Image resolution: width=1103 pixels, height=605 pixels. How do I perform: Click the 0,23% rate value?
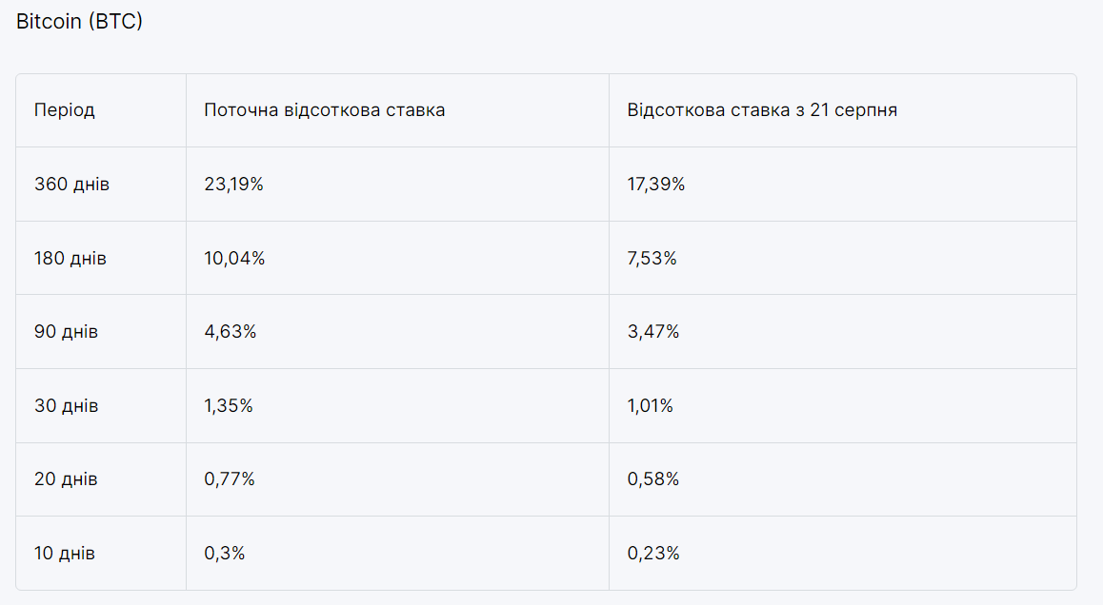[x=653, y=554]
